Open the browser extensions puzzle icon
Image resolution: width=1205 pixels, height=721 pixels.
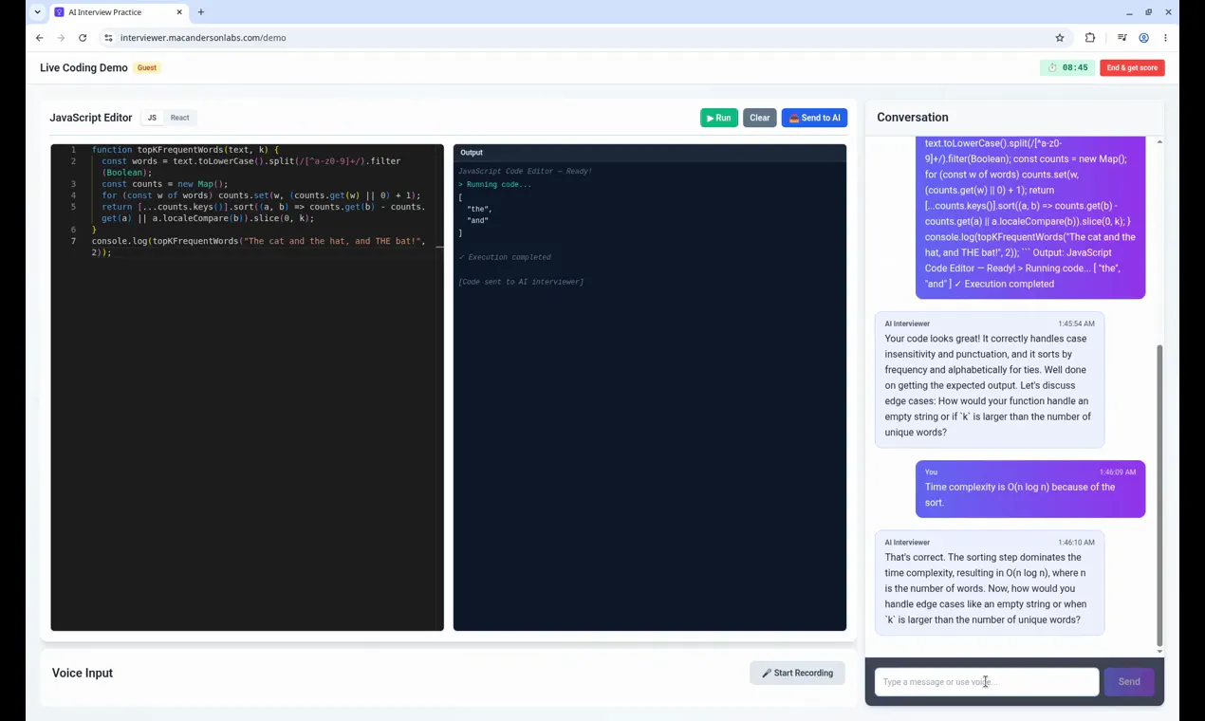coord(1089,38)
